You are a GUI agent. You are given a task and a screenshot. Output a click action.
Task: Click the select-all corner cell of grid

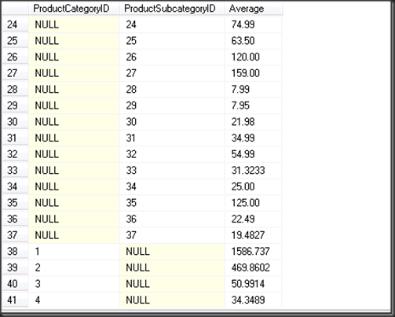tap(15, 9)
